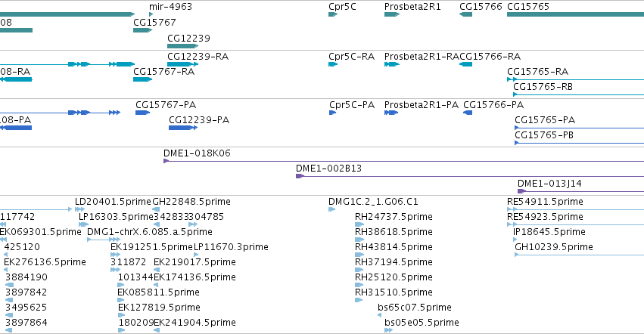
Task: Click the DME1-018K06 clone start marker
Action: (166, 160)
